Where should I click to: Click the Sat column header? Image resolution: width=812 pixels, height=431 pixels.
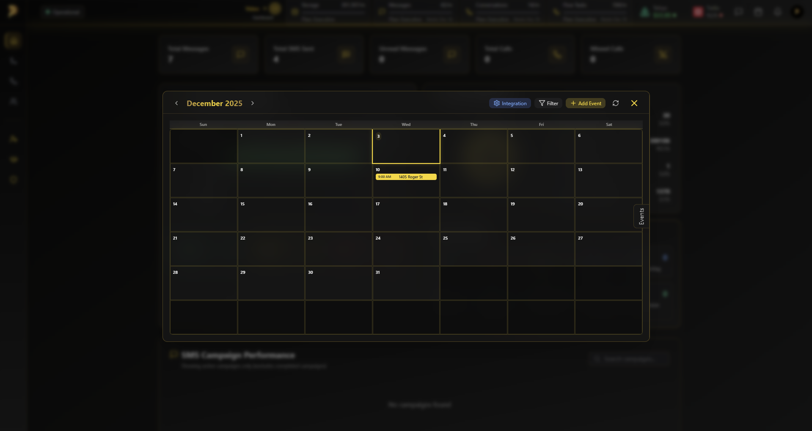coord(609,125)
